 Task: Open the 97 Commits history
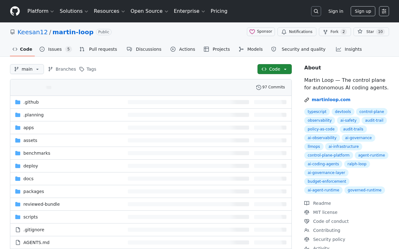click(x=271, y=87)
